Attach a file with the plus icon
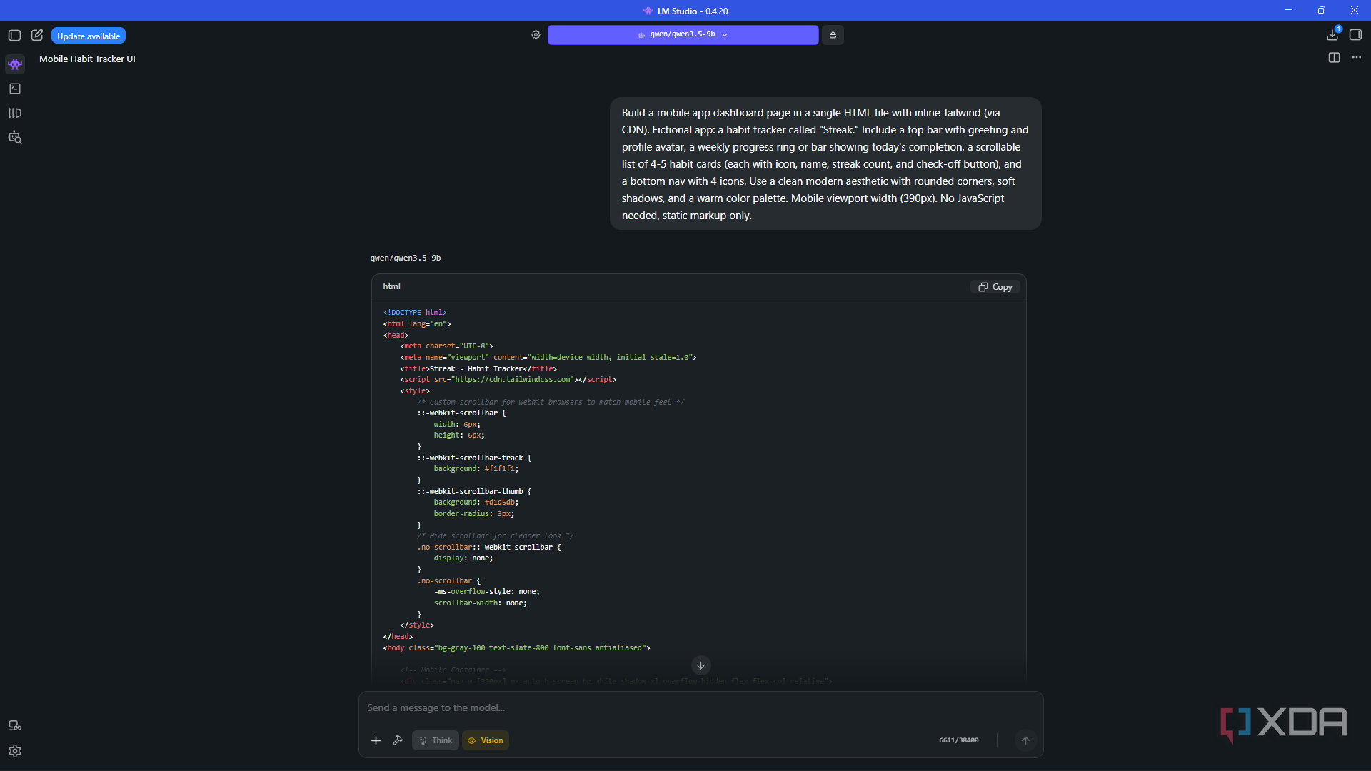Screen dimensions: 1371x771 click(376, 740)
